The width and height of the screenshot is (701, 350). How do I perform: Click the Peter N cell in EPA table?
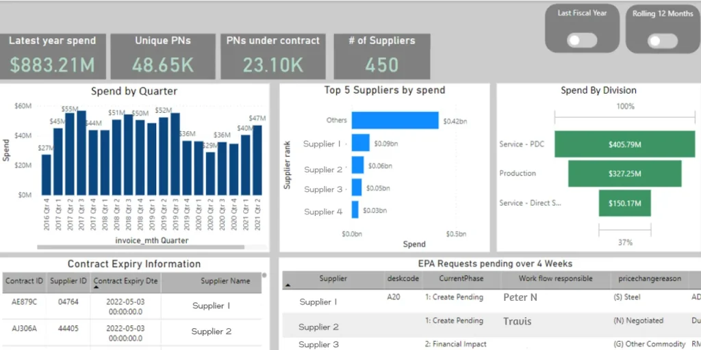520,298
